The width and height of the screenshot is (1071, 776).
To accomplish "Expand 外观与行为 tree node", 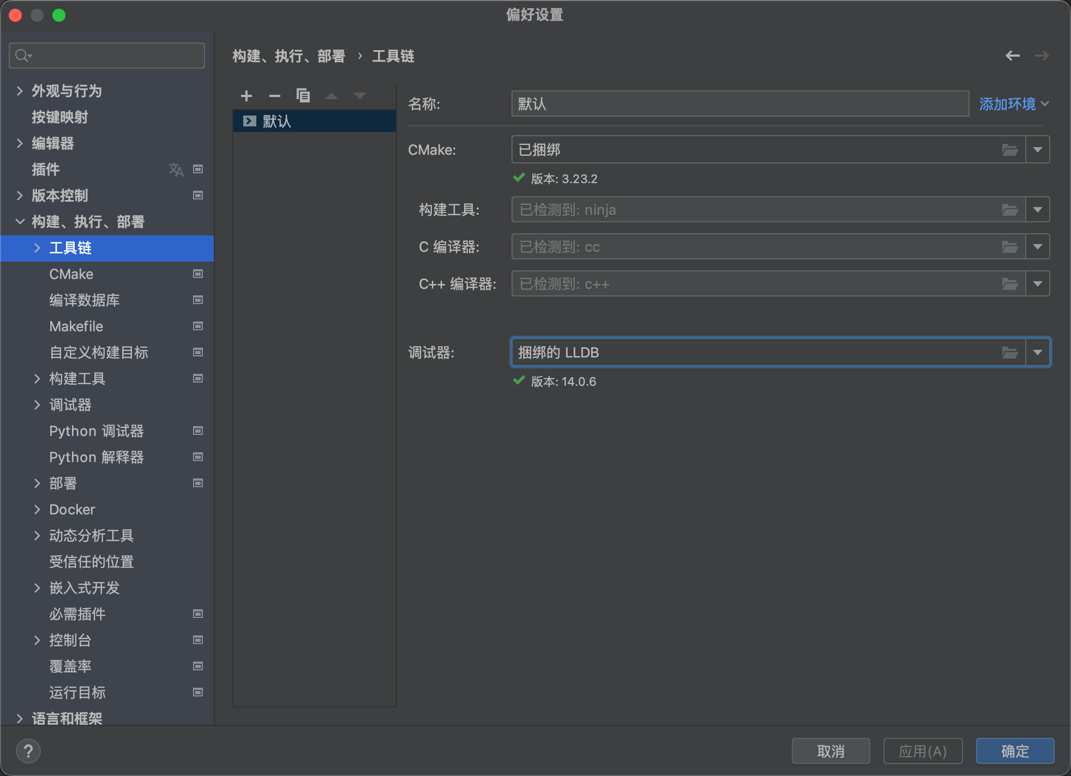I will pyautogui.click(x=20, y=91).
